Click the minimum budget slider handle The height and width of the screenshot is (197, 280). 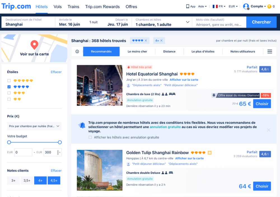point(9,142)
